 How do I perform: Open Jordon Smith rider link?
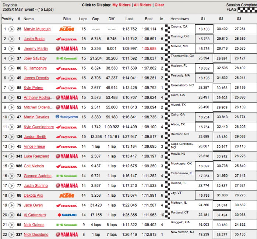[x=35, y=137]
